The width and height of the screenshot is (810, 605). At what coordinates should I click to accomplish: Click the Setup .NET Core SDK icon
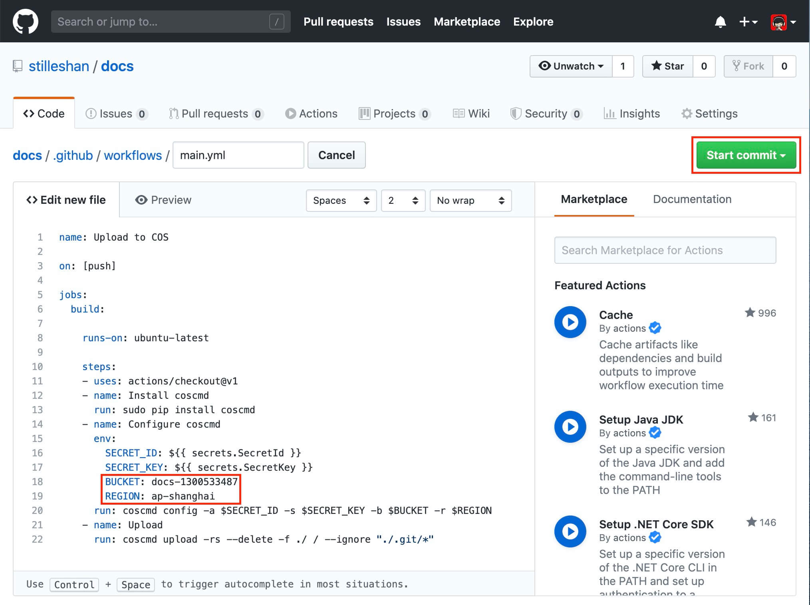point(570,531)
